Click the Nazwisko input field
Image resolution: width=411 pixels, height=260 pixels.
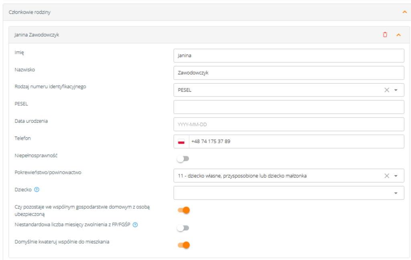(x=289, y=73)
